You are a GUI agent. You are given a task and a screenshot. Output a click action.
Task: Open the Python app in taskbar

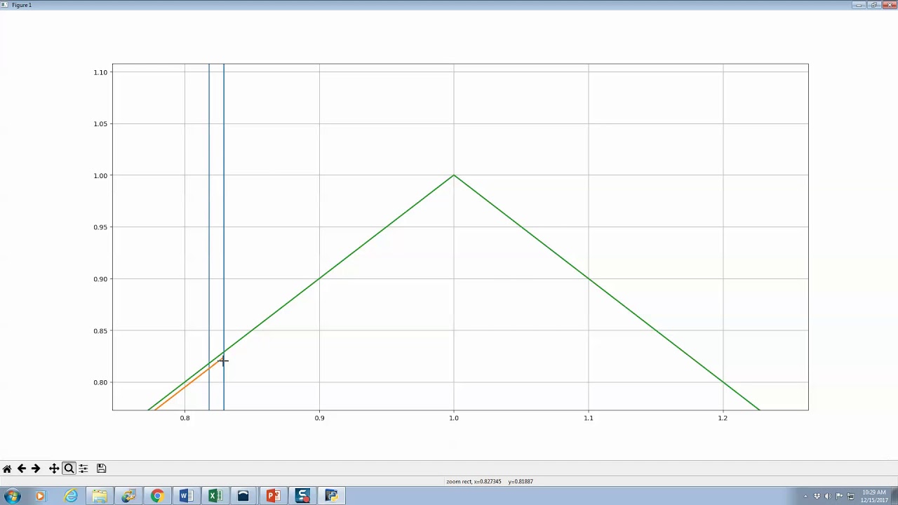click(331, 497)
